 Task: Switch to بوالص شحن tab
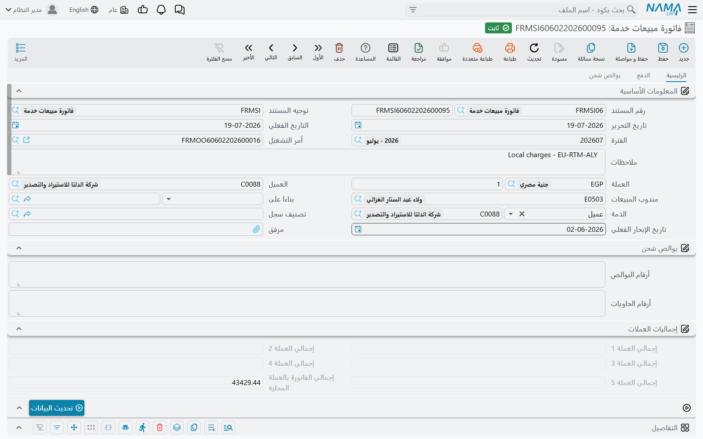tap(605, 76)
